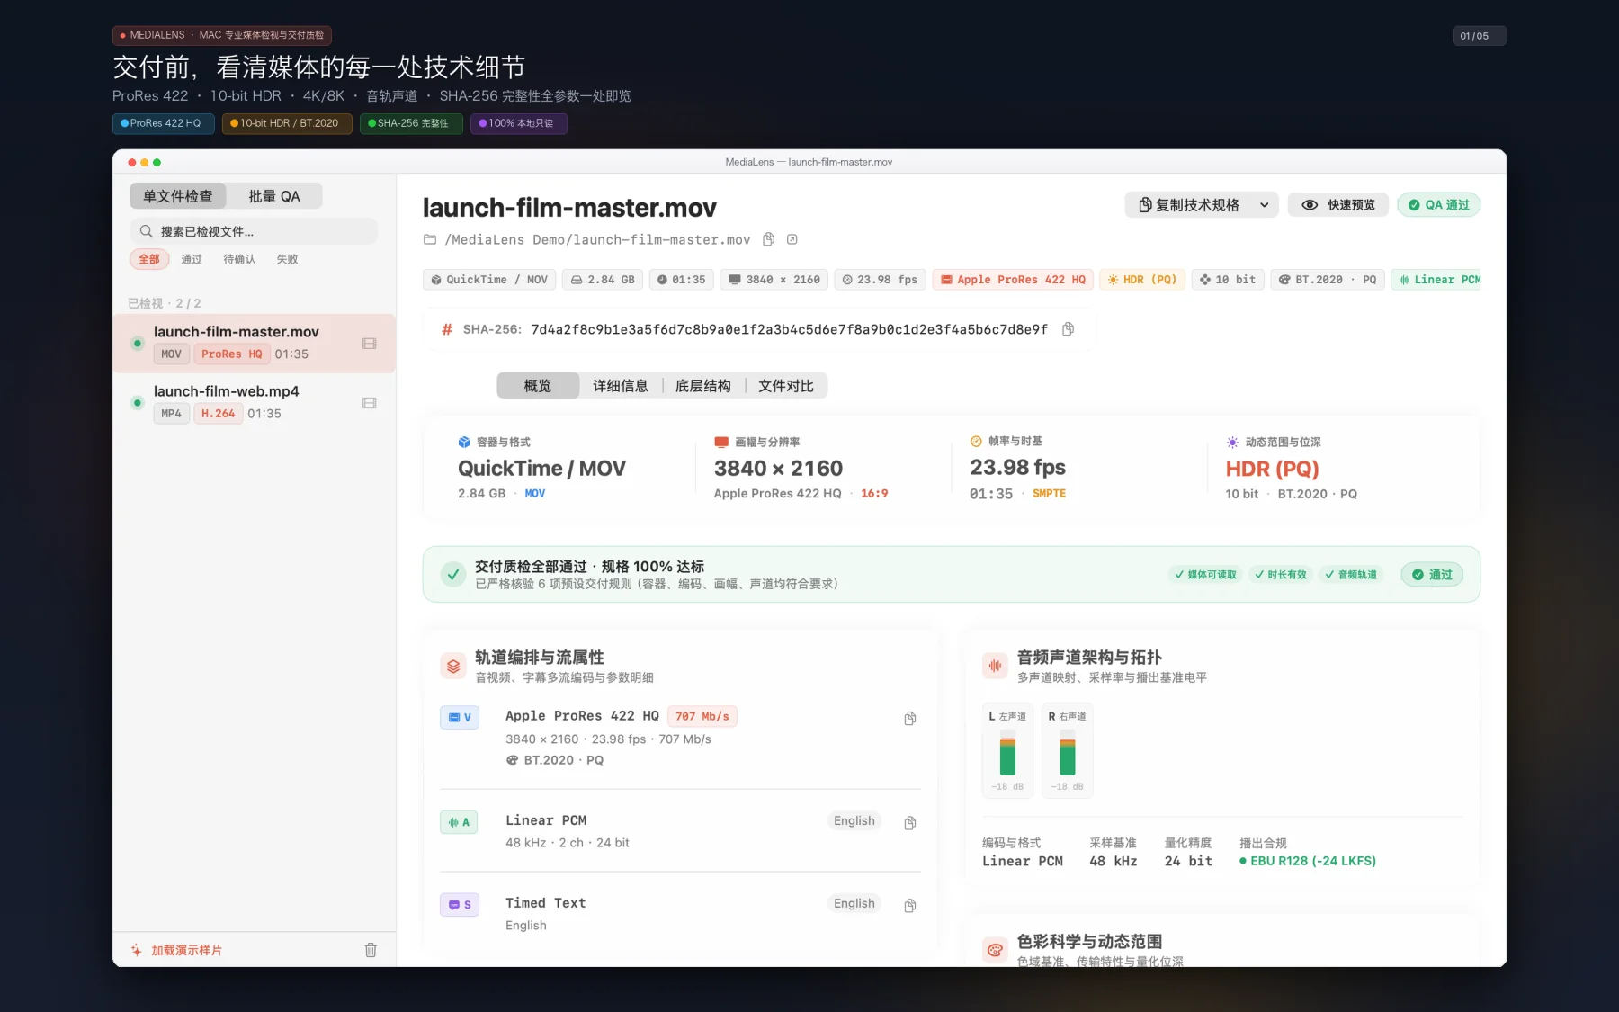Click the QA 通过 status badge
Screen dimensions: 1619x1012
coord(1438,205)
